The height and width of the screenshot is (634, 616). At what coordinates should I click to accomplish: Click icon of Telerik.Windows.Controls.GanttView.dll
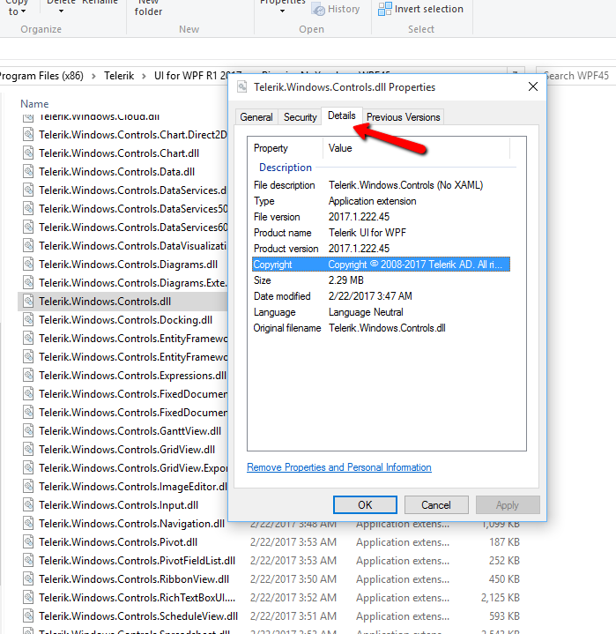[x=28, y=430]
